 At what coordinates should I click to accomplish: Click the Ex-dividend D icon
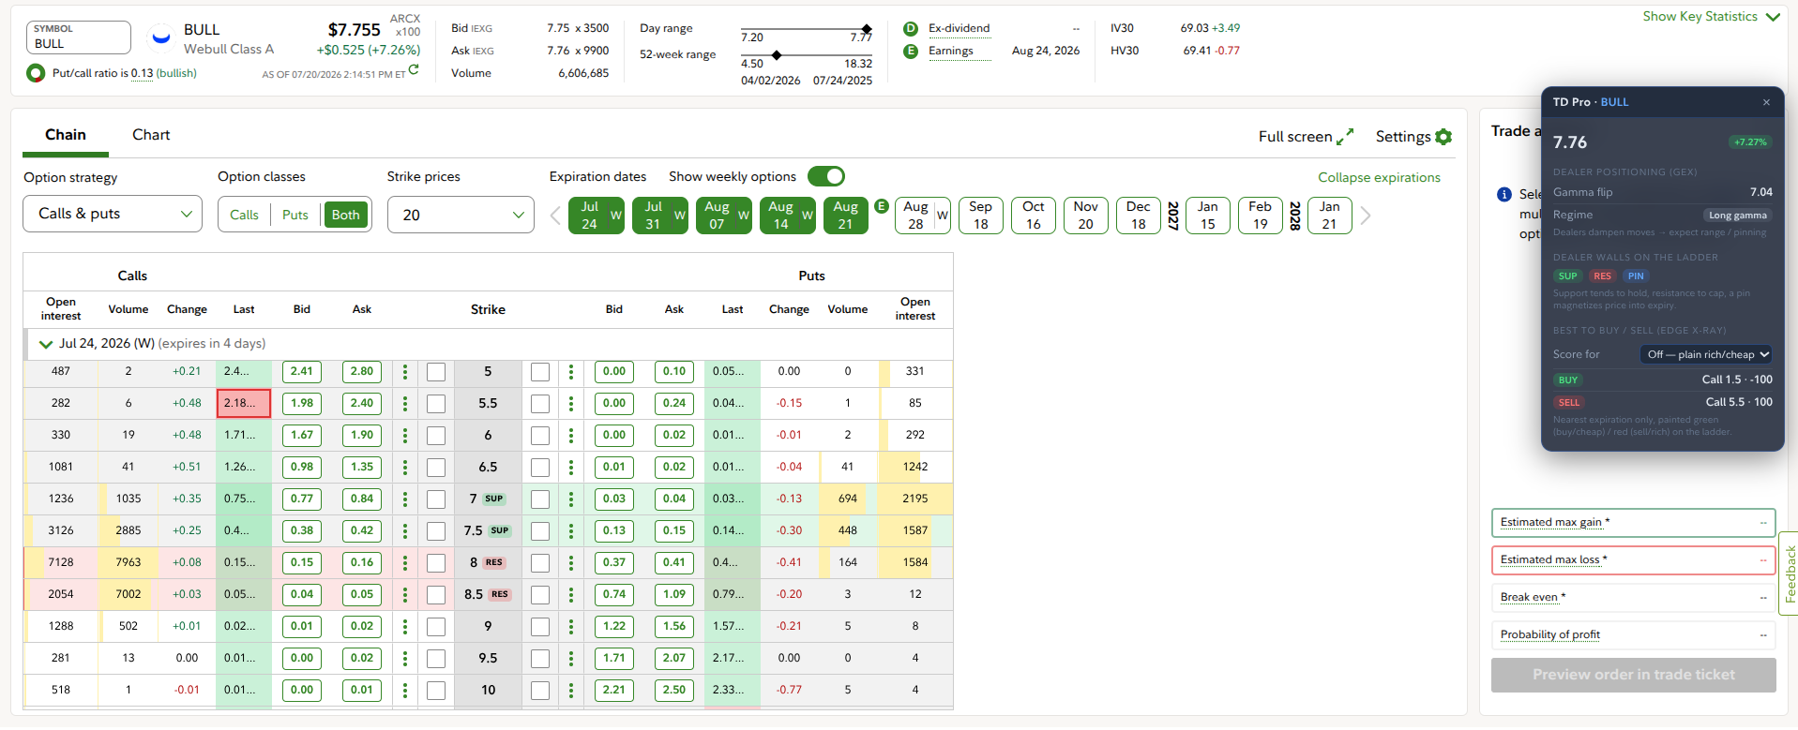coord(910,29)
